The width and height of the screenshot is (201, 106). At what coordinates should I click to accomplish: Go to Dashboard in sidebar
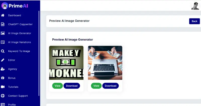click(15, 15)
